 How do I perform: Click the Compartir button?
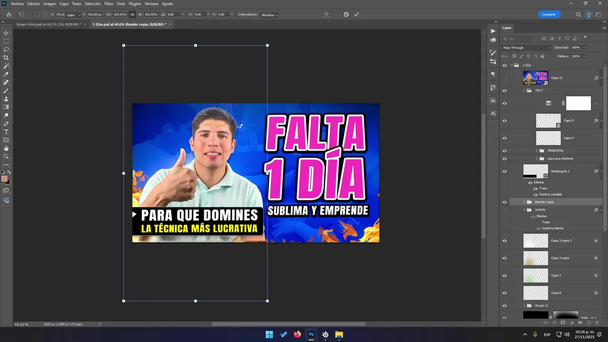pyautogui.click(x=549, y=15)
